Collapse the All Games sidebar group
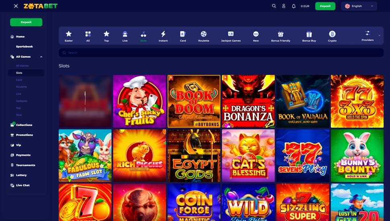 tap(41, 57)
